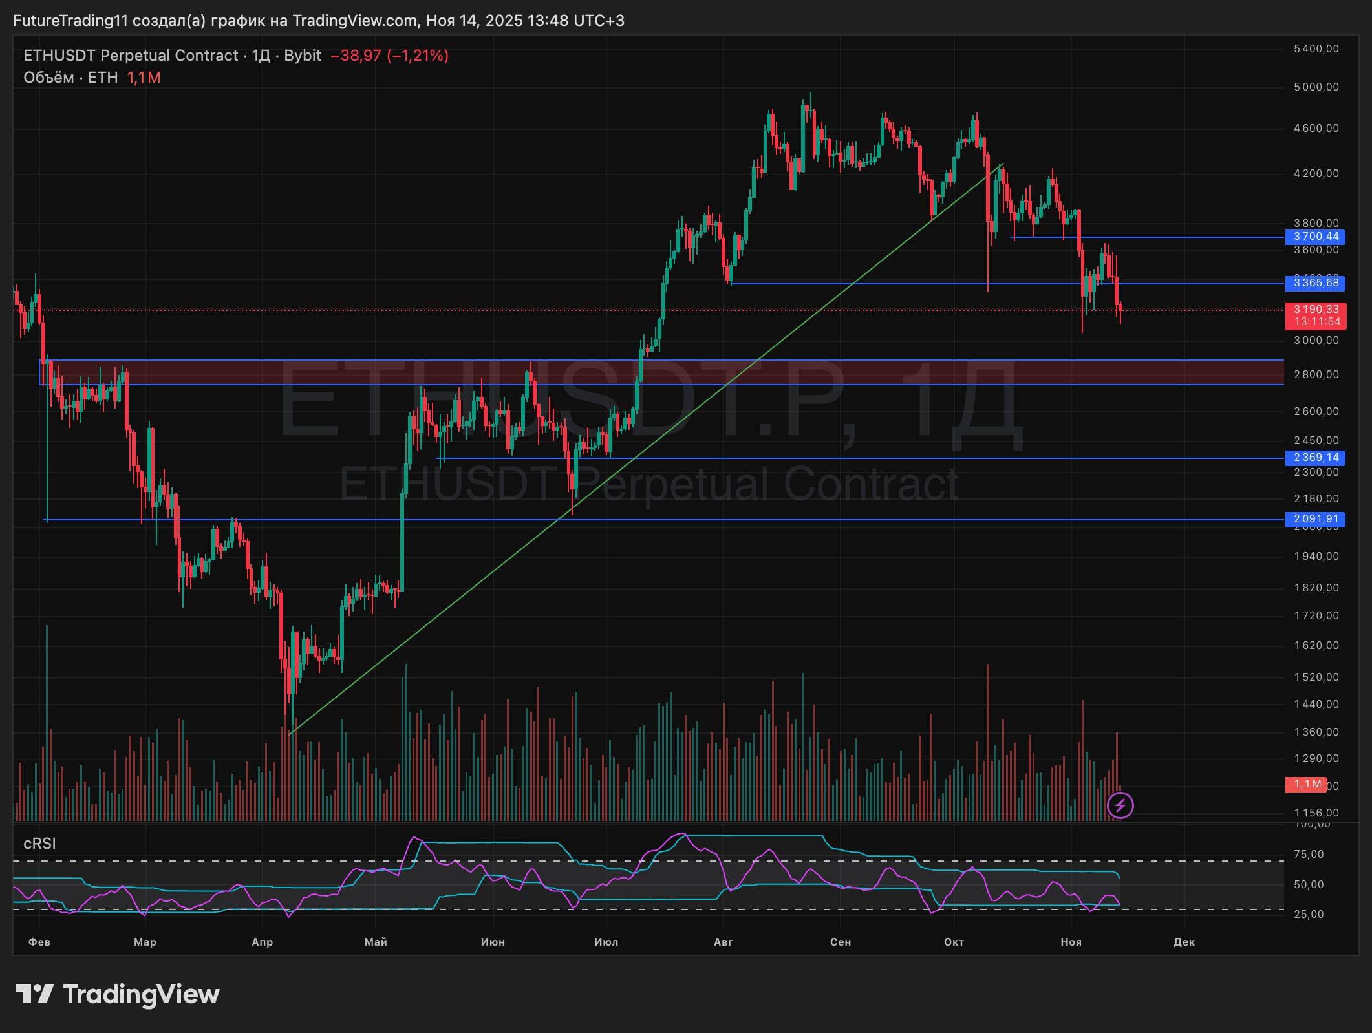Screen dimensions: 1372x1033
Task: Click the ETHUSDT Perpetual Contract symbol title
Action: 130,56
